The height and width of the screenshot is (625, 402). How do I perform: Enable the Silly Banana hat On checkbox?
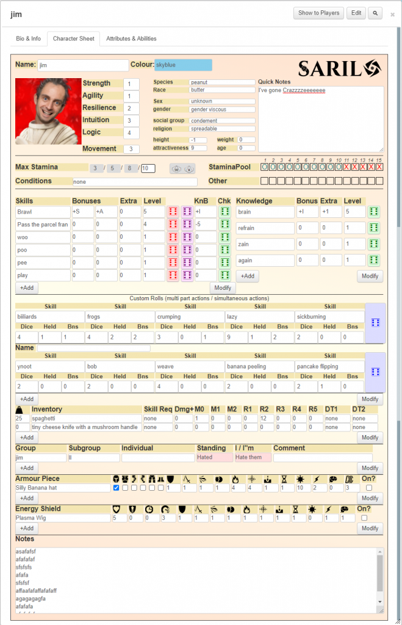[x=368, y=488]
